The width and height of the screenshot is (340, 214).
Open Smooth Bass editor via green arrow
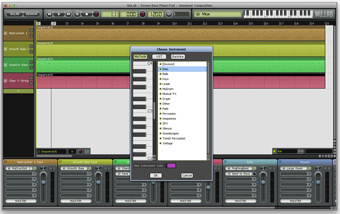pos(89,168)
